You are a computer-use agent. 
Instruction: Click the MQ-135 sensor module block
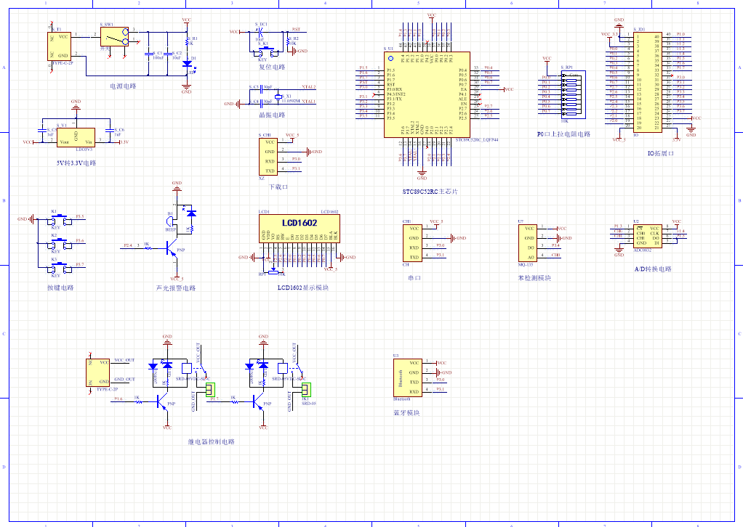click(529, 243)
